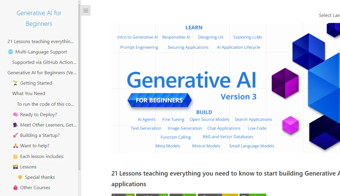Click the Want to help? sidebar entry
340x196 pixels.
coord(31,146)
